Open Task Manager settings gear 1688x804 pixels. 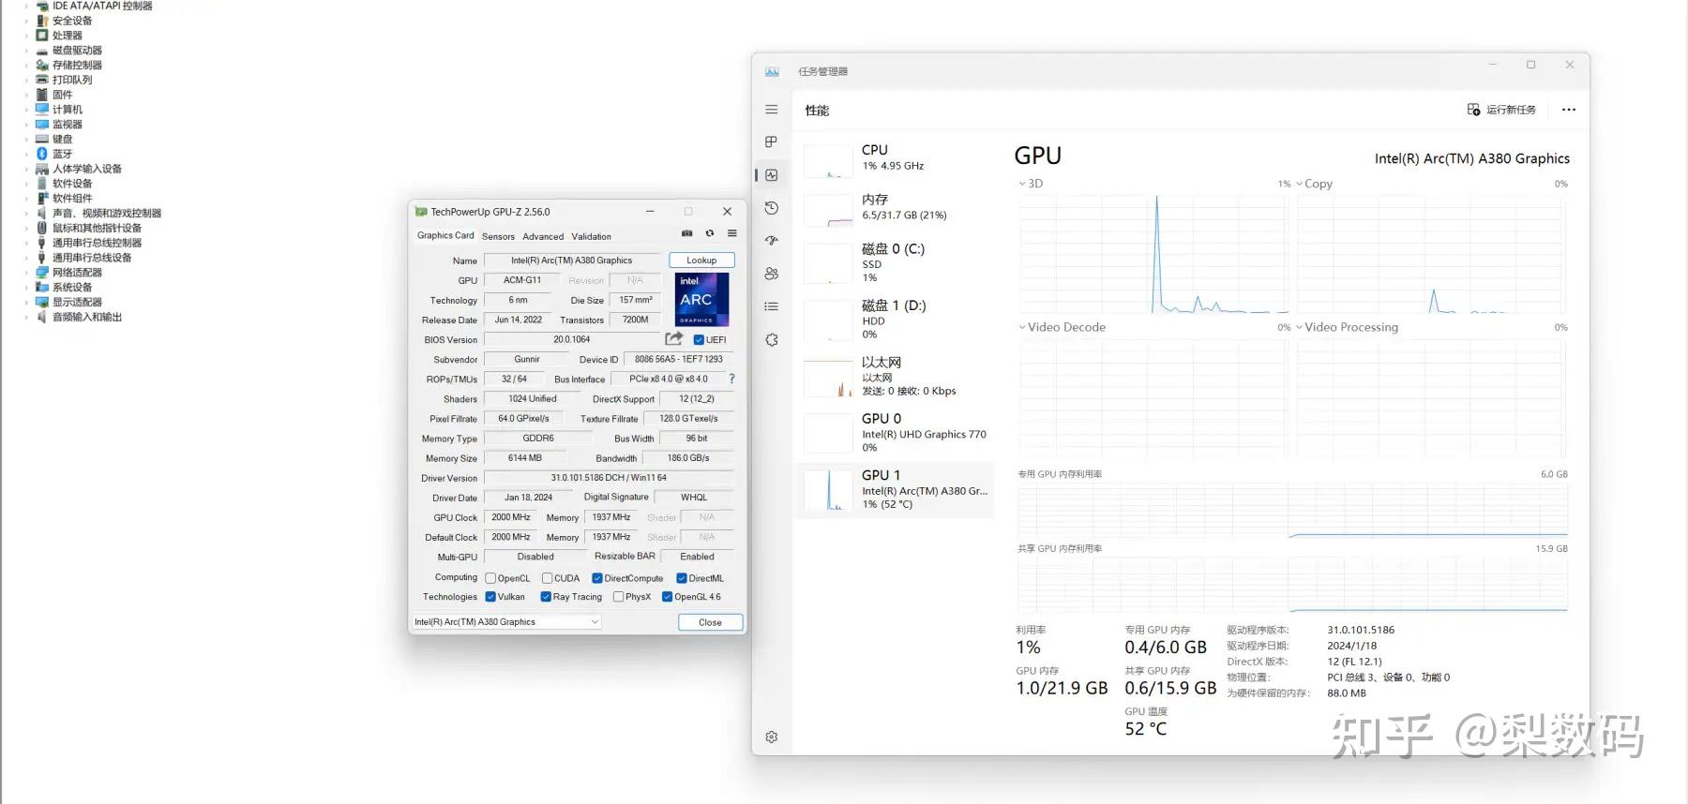[772, 737]
